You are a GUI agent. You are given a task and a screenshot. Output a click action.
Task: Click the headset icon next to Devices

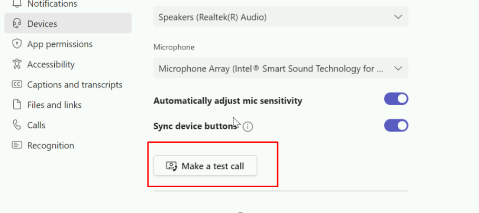click(x=17, y=24)
